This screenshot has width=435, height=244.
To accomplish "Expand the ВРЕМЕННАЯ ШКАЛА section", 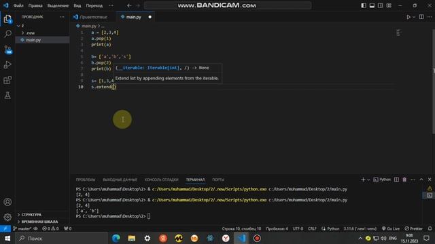I will (42, 222).
